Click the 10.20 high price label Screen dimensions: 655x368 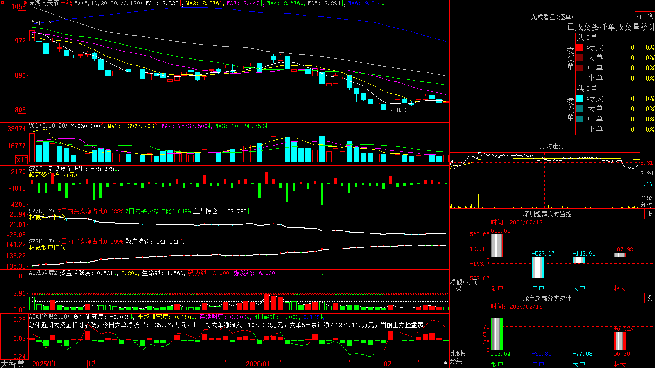[46, 23]
